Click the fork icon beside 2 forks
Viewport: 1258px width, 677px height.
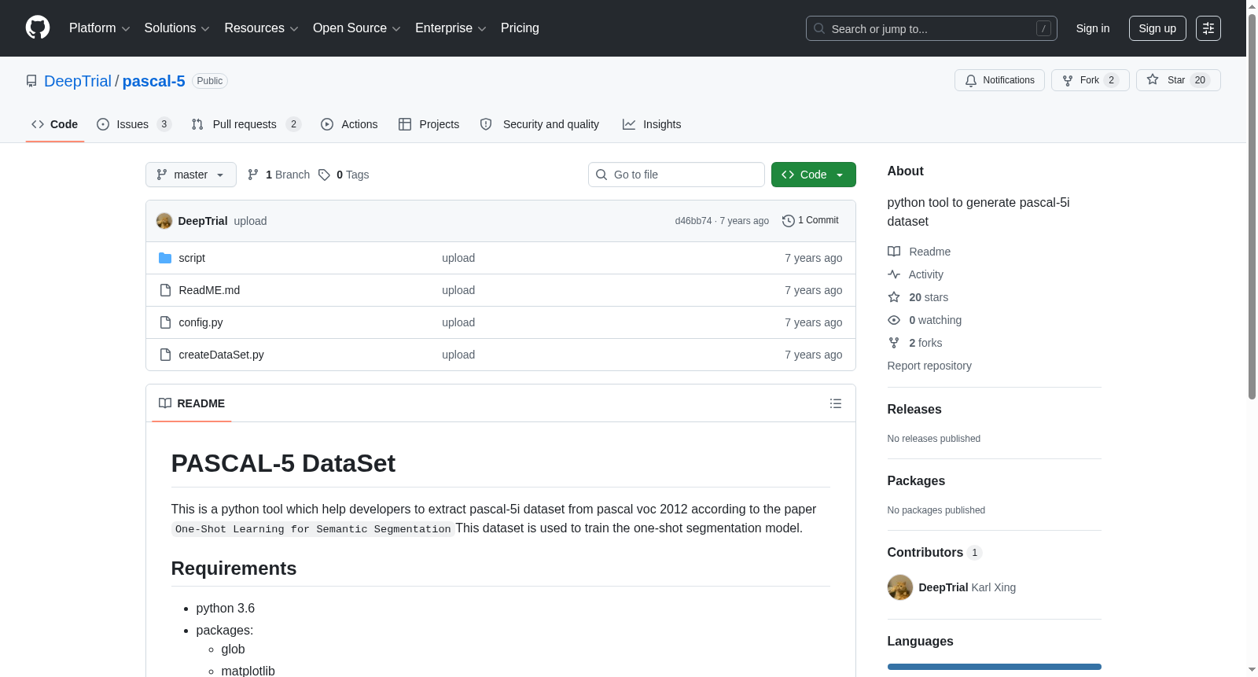click(894, 343)
